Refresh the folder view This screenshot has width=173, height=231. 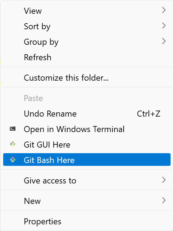point(87,57)
